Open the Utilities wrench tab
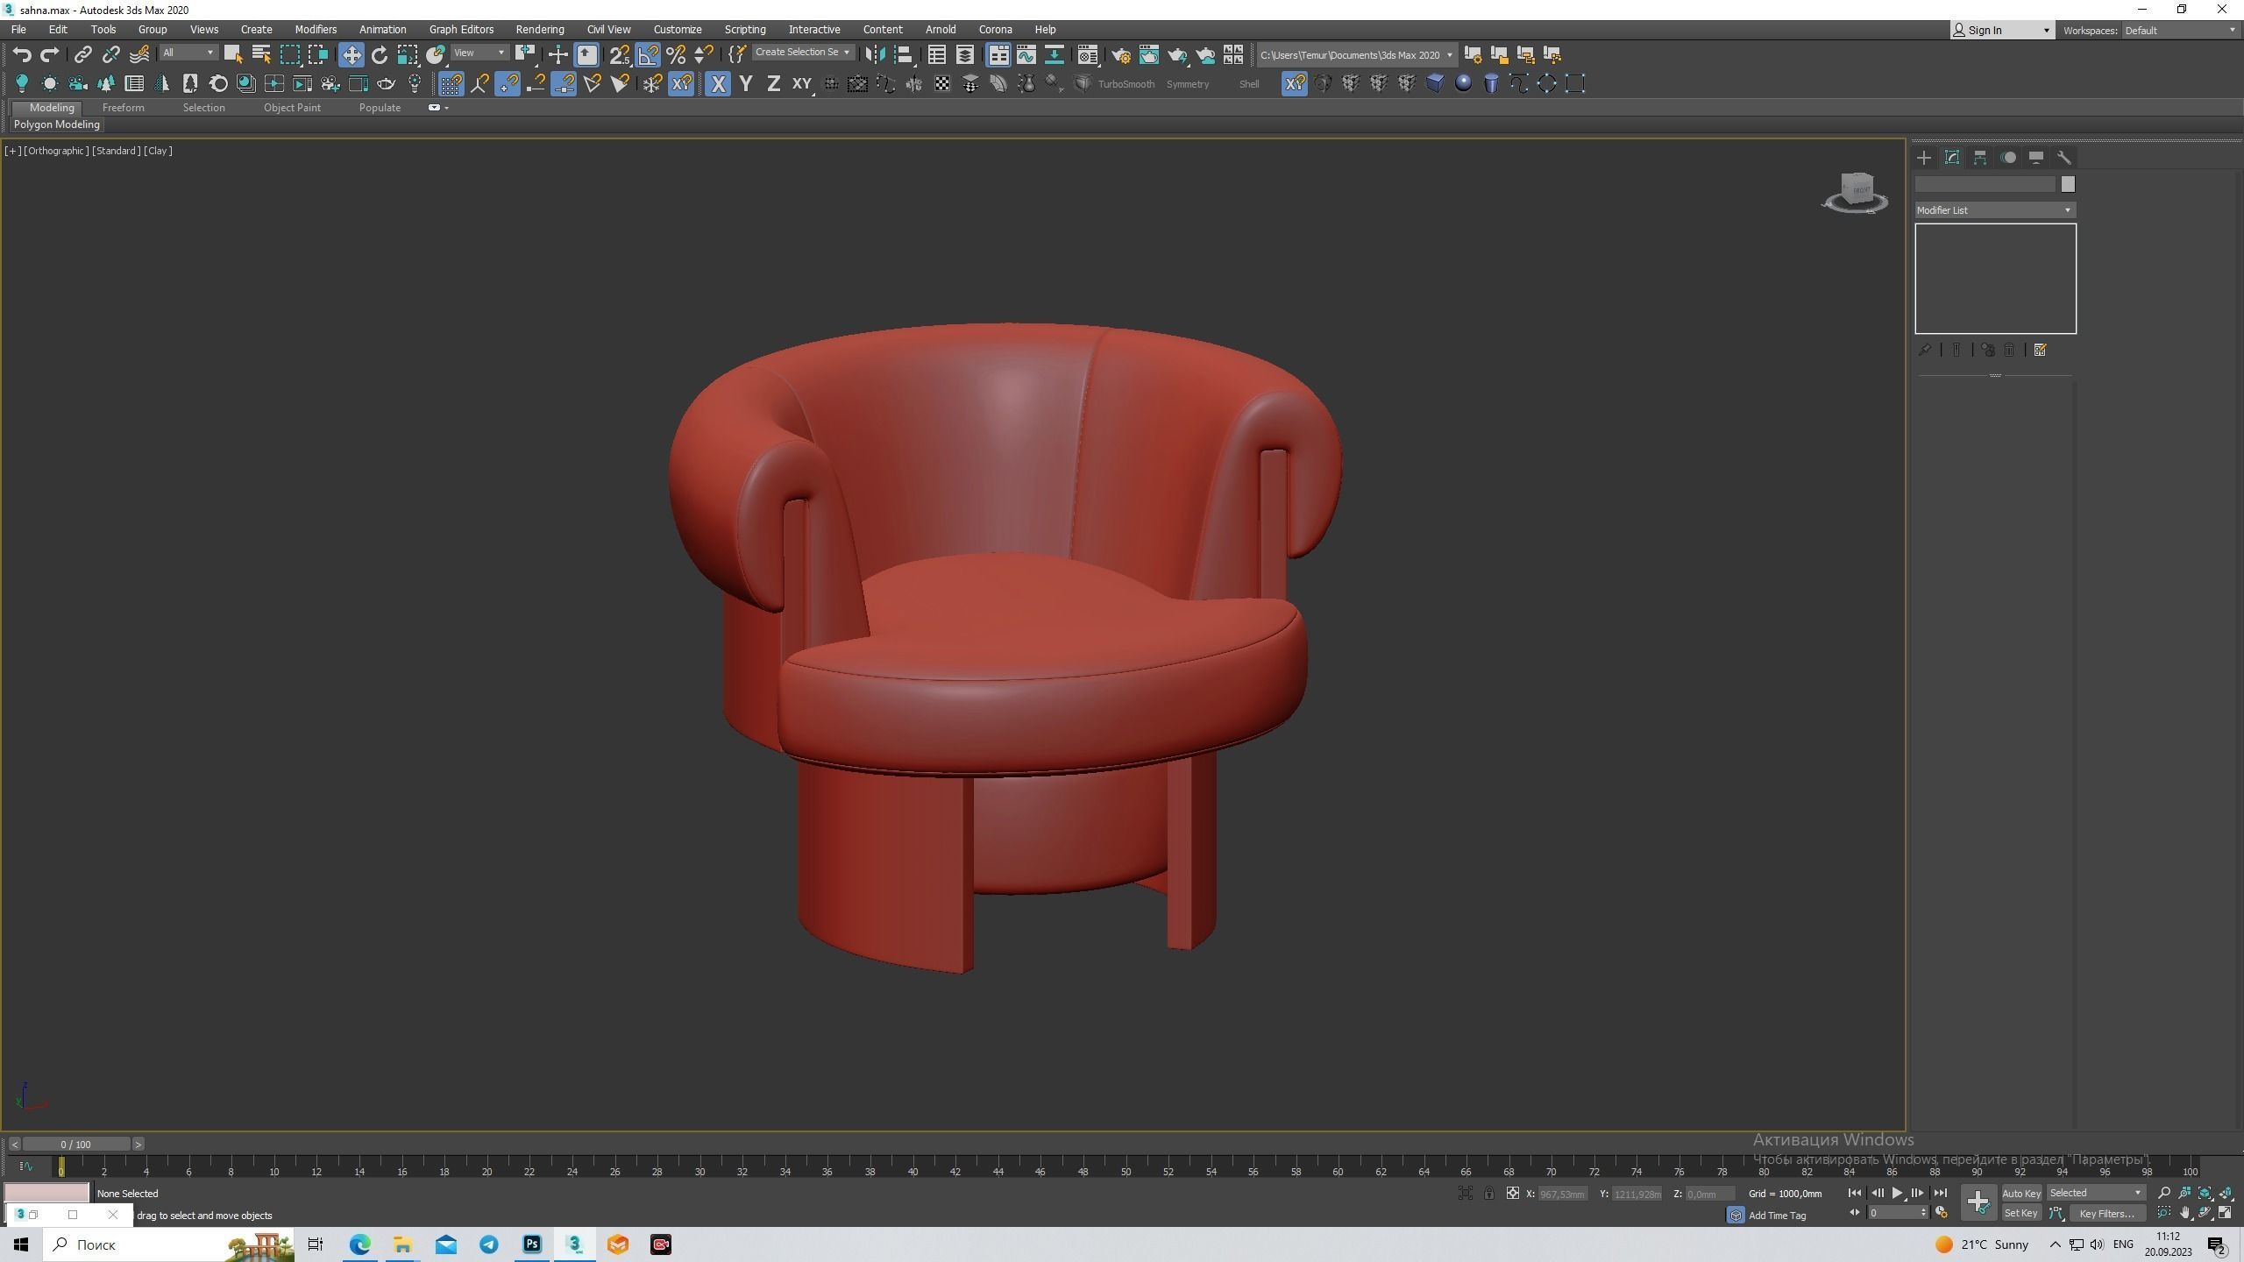The width and height of the screenshot is (2244, 1262). point(2064,158)
